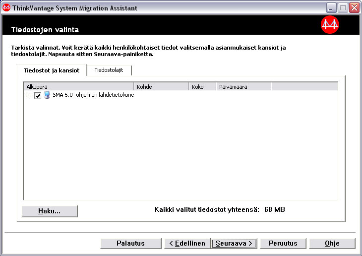Open the Haku... search button
The width and height of the screenshot is (362, 256).
click(x=50, y=211)
